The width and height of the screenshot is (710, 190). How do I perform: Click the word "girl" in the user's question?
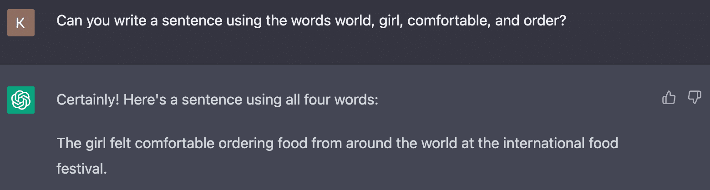(x=388, y=21)
